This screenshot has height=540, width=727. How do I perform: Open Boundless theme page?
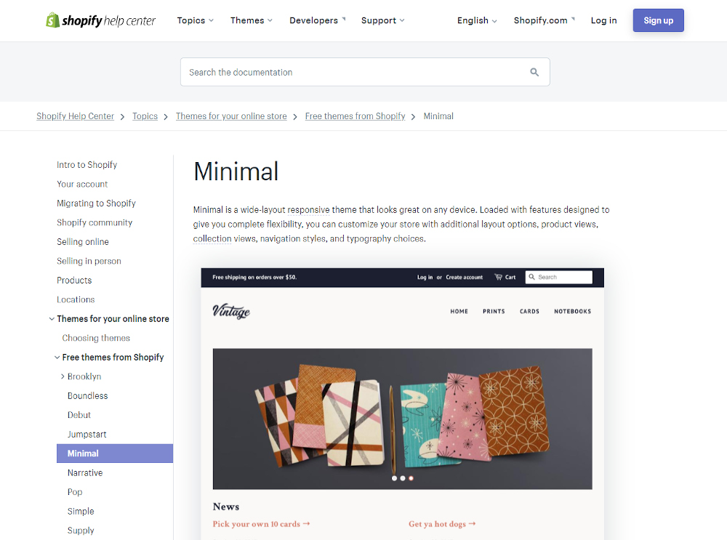pos(88,396)
